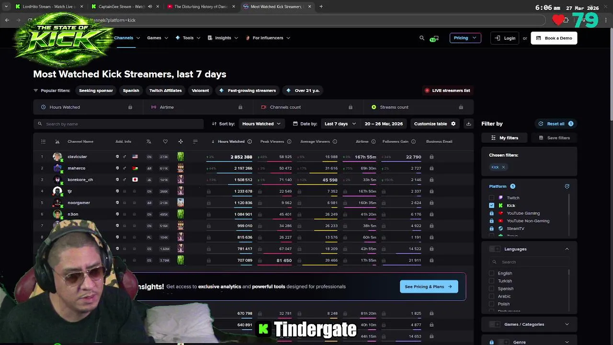
Task: Open the search magnifier in top navigation
Action: coord(422,38)
